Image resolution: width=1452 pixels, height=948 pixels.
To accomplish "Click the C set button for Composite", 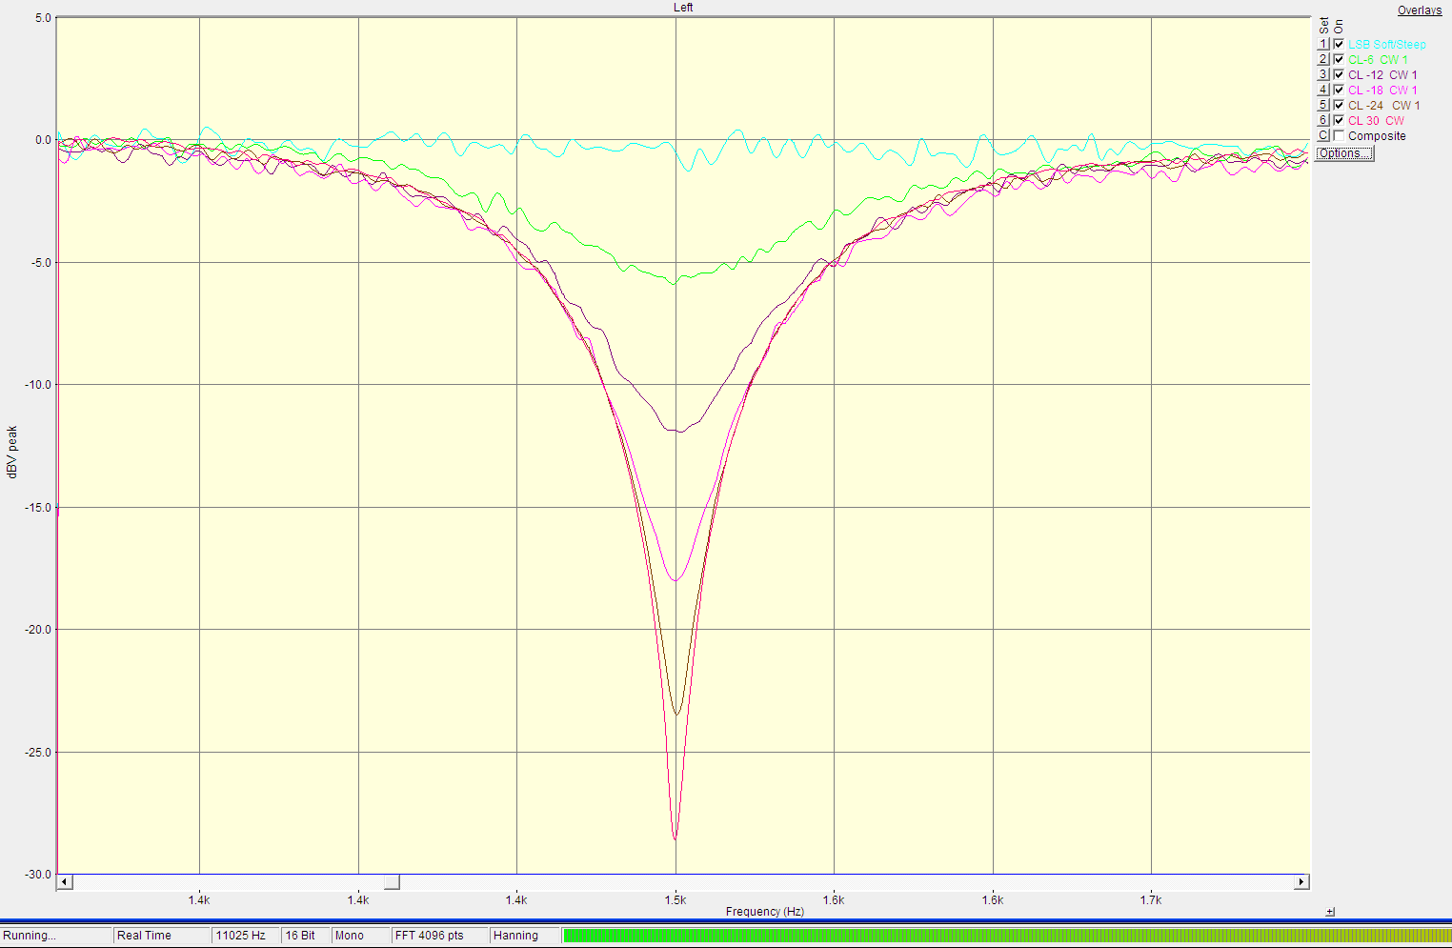I will (x=1322, y=136).
